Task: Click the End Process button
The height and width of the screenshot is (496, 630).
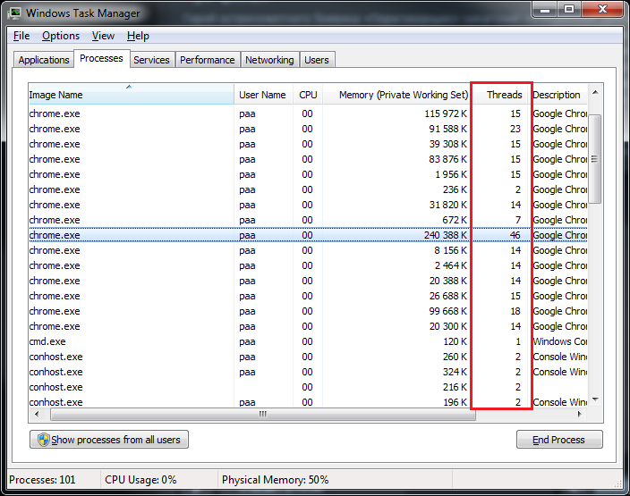Action: point(559,440)
